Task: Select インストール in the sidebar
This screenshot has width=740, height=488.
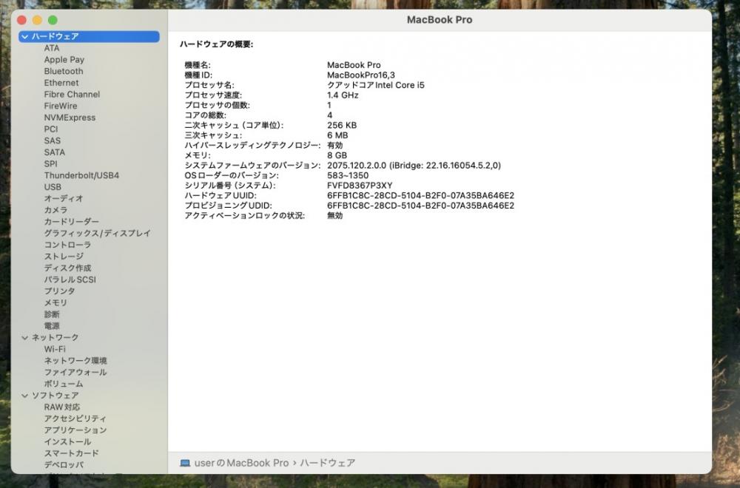Action: click(x=67, y=442)
